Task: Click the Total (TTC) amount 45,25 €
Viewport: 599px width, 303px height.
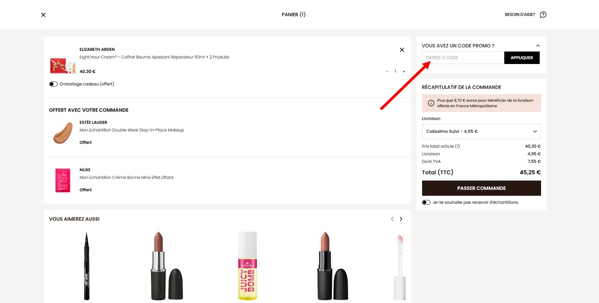Action: pos(530,172)
